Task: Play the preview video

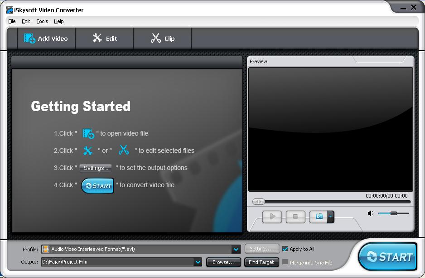Action: click(272, 217)
